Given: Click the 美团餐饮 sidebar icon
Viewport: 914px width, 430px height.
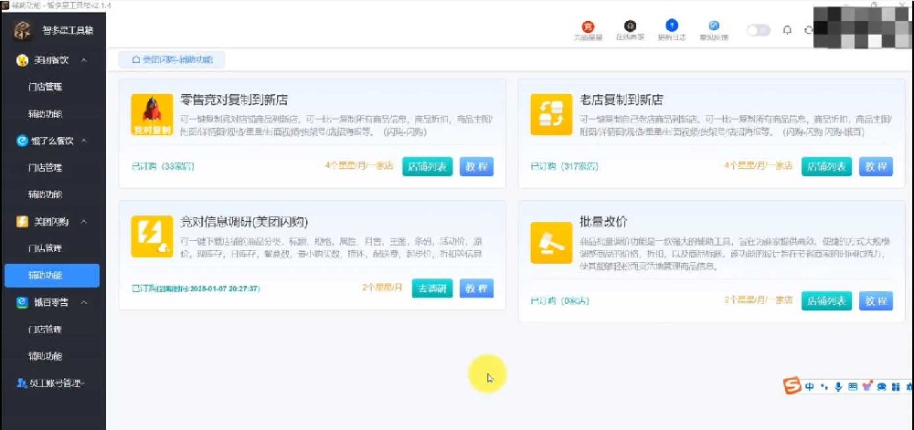Looking at the screenshot, I should click(x=22, y=60).
